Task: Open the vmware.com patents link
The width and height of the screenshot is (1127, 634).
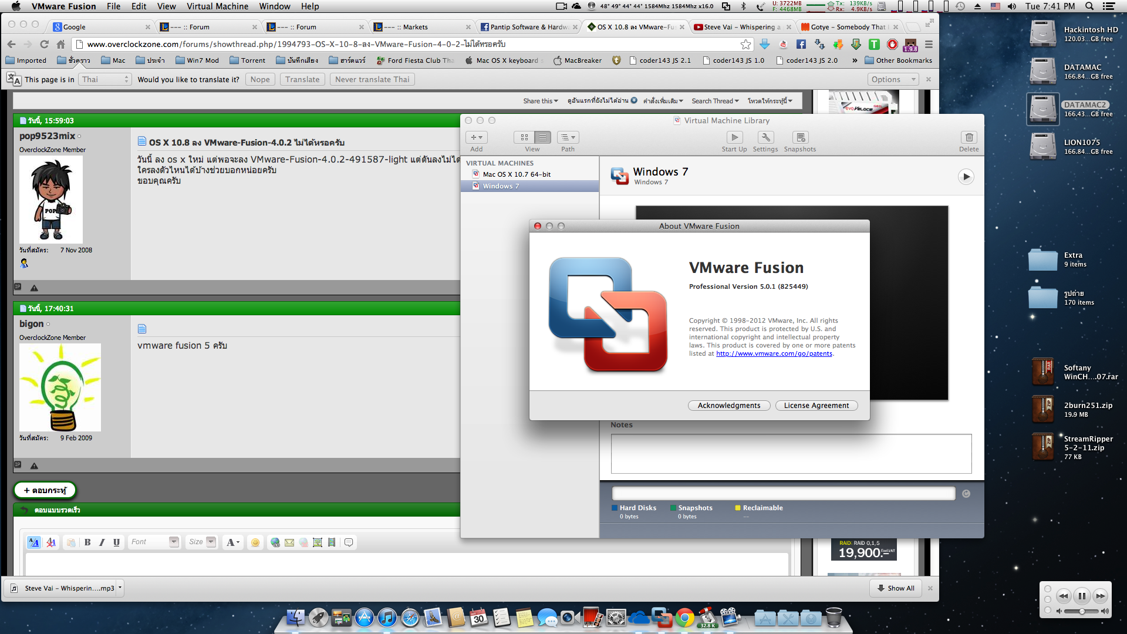Action: tap(774, 354)
